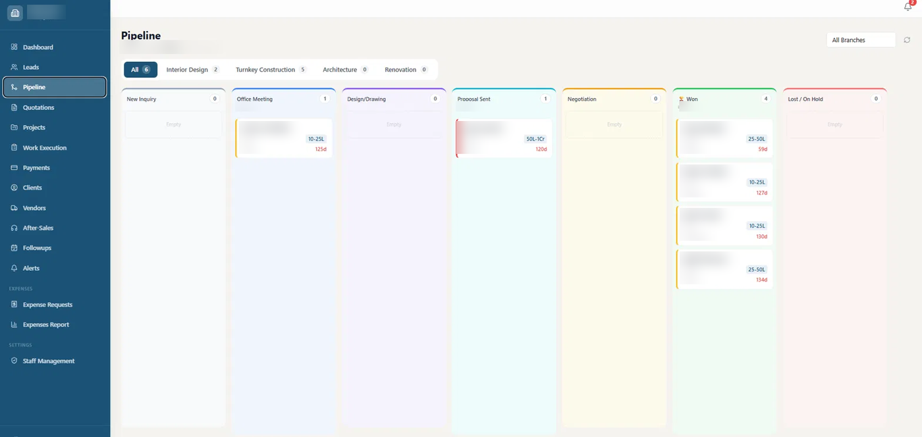Go to Payments in the sidebar
Viewport: 922px width, 437px height.
[55, 168]
